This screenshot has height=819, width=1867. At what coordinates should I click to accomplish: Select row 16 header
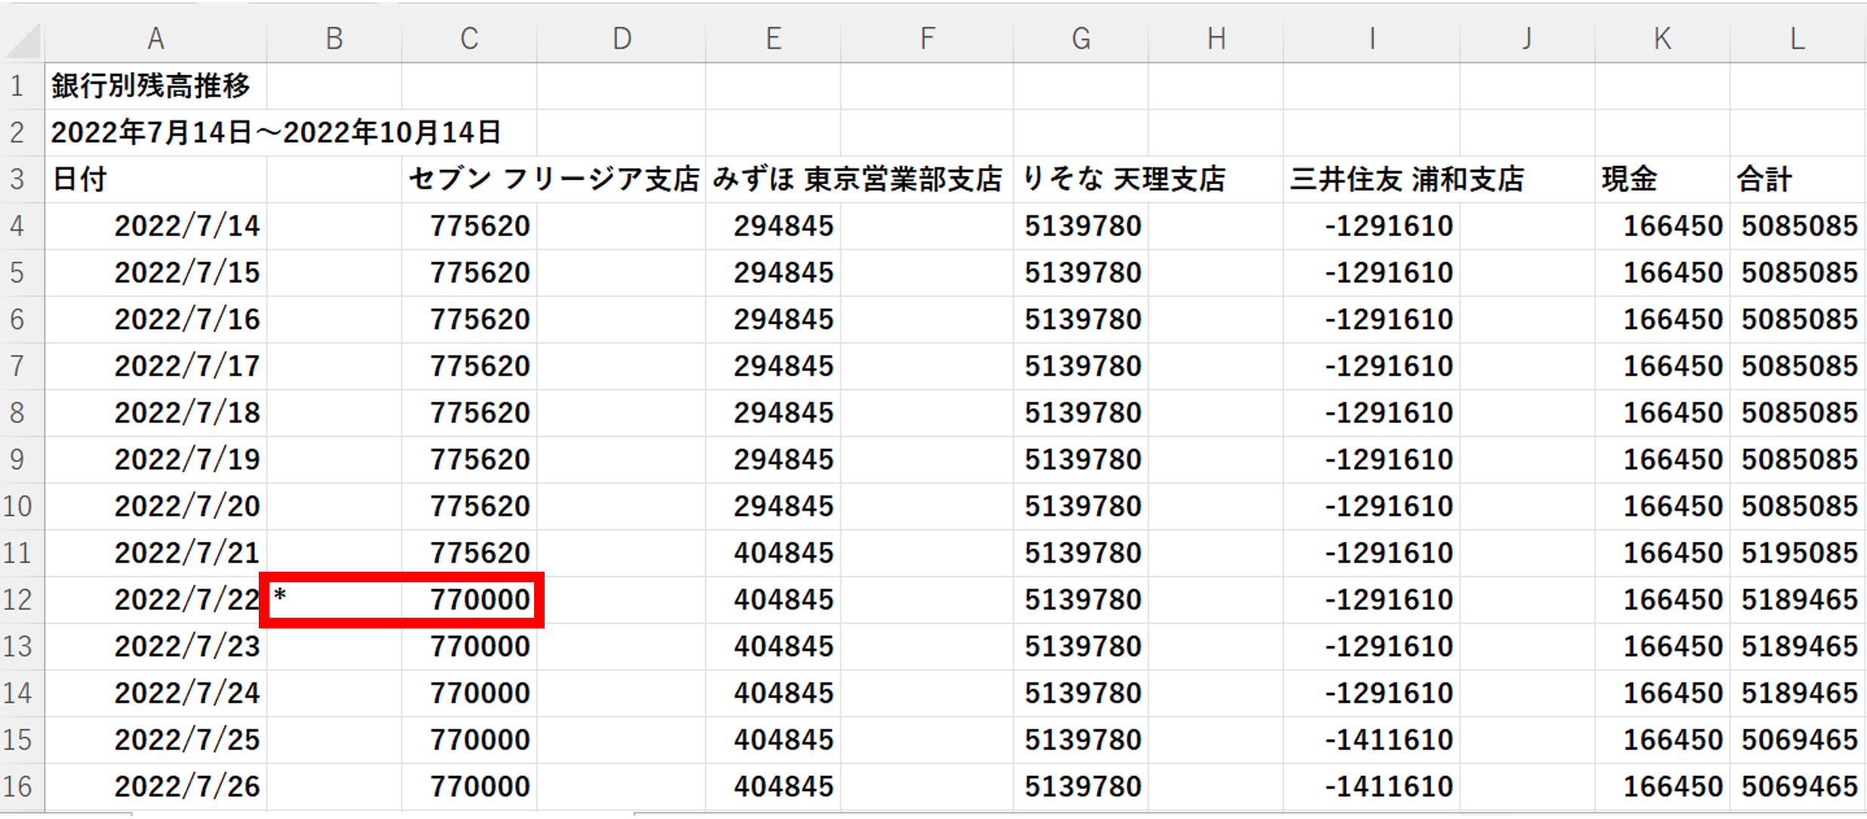(x=22, y=787)
